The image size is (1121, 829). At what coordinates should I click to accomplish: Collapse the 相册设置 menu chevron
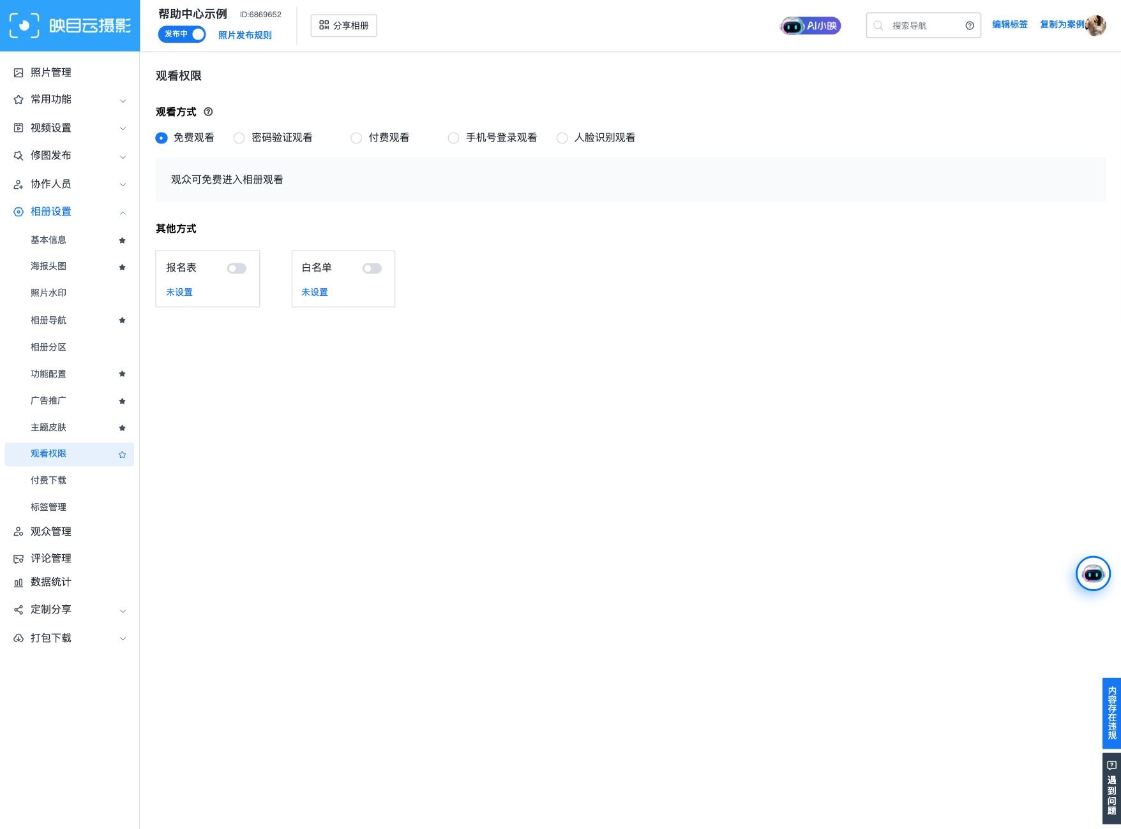tap(123, 213)
